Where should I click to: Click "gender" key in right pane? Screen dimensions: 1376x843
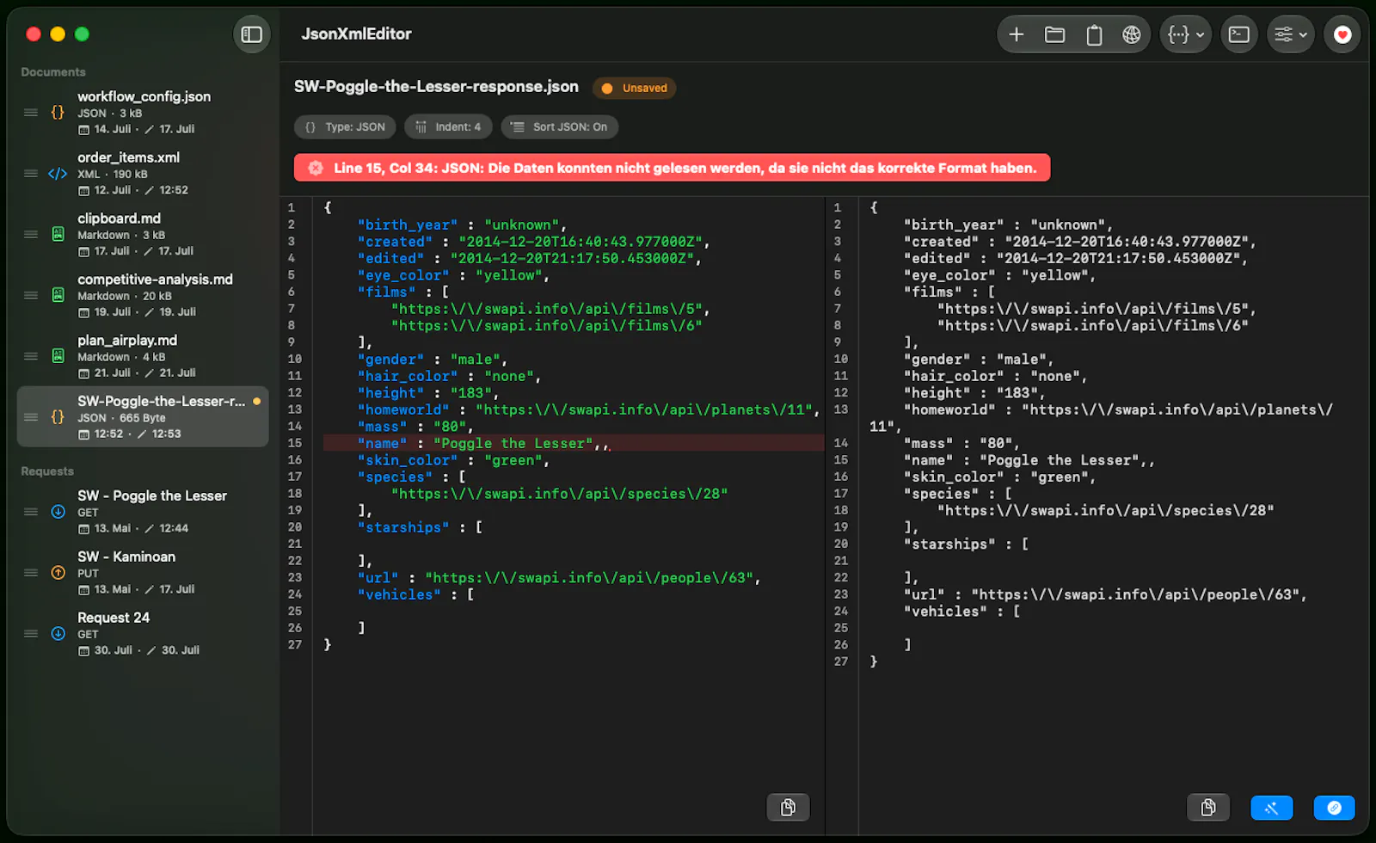point(937,360)
